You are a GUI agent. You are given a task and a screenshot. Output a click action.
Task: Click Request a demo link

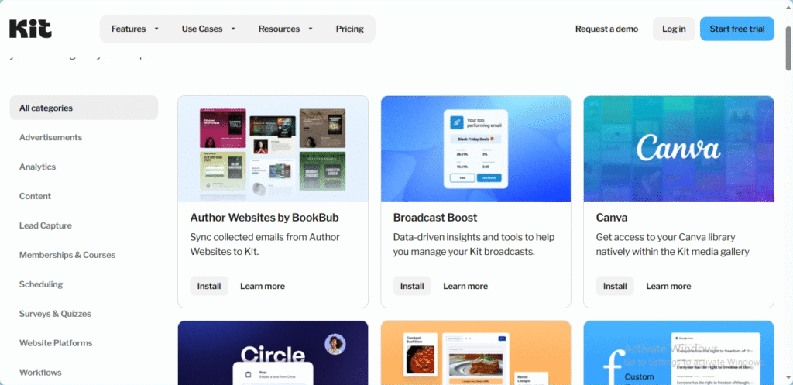coord(606,29)
